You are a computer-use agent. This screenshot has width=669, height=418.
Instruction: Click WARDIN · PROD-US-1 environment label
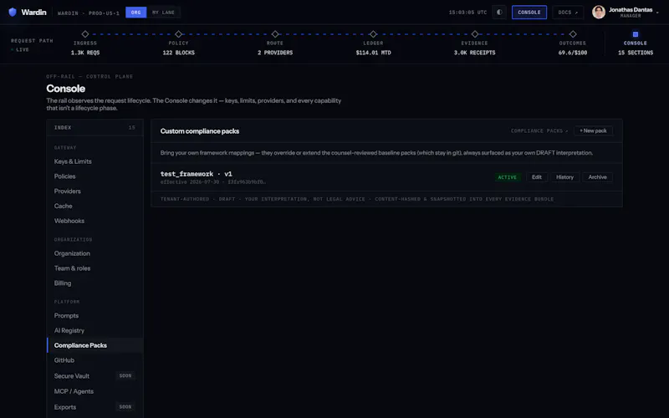coord(89,13)
